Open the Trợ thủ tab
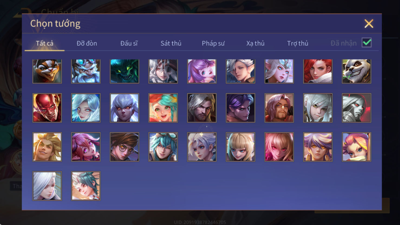This screenshot has width=400, height=225. click(298, 43)
